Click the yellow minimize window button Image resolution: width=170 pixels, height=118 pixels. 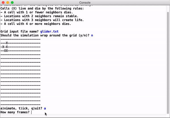tap(8, 3)
